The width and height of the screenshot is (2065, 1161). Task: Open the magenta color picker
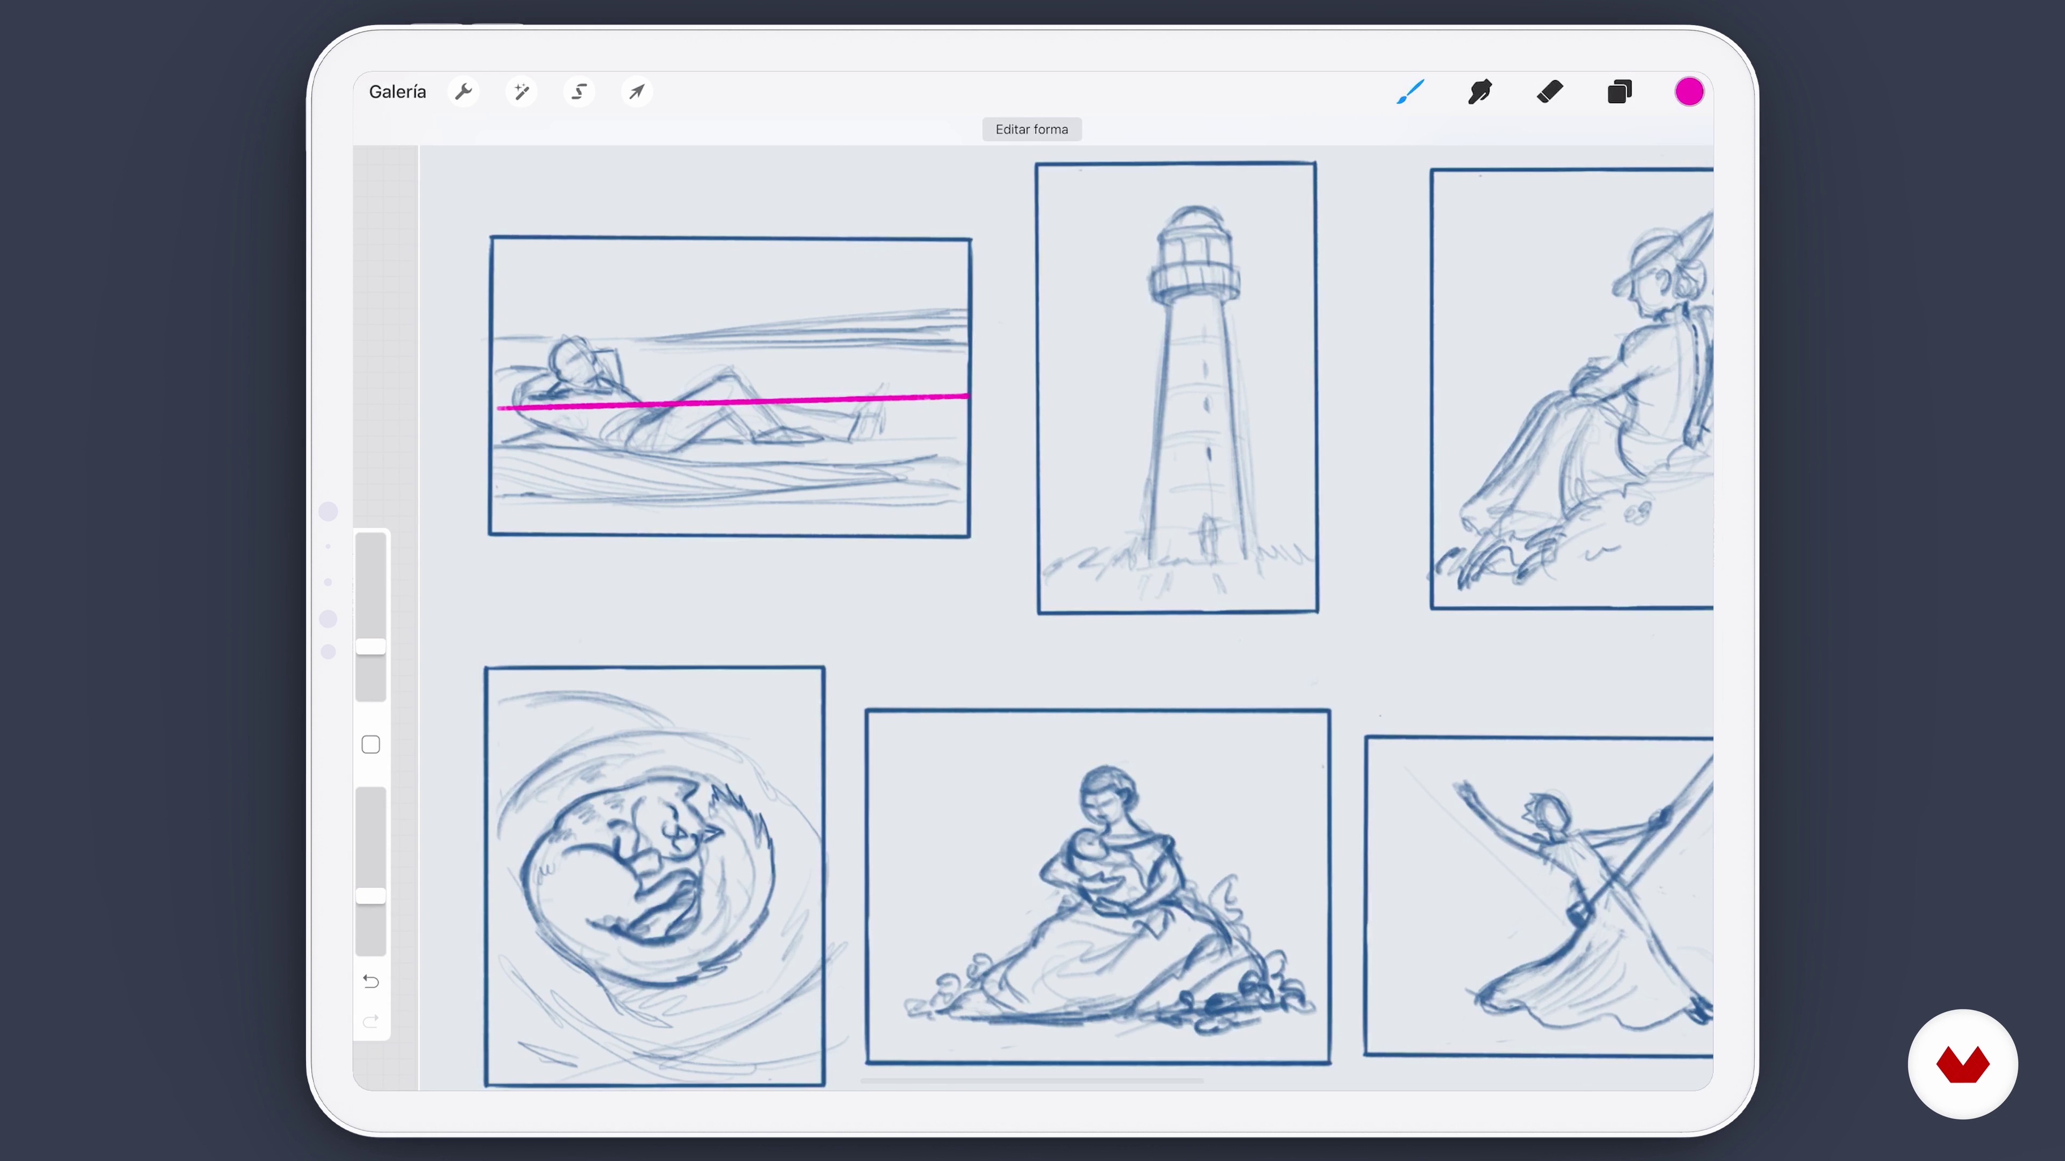pos(1689,91)
